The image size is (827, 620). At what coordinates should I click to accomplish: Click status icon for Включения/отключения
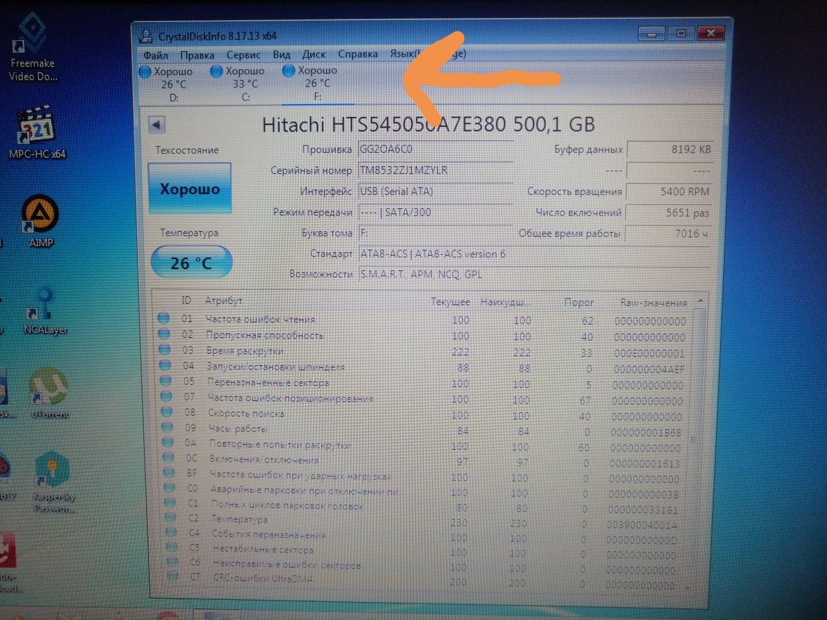coord(169,458)
